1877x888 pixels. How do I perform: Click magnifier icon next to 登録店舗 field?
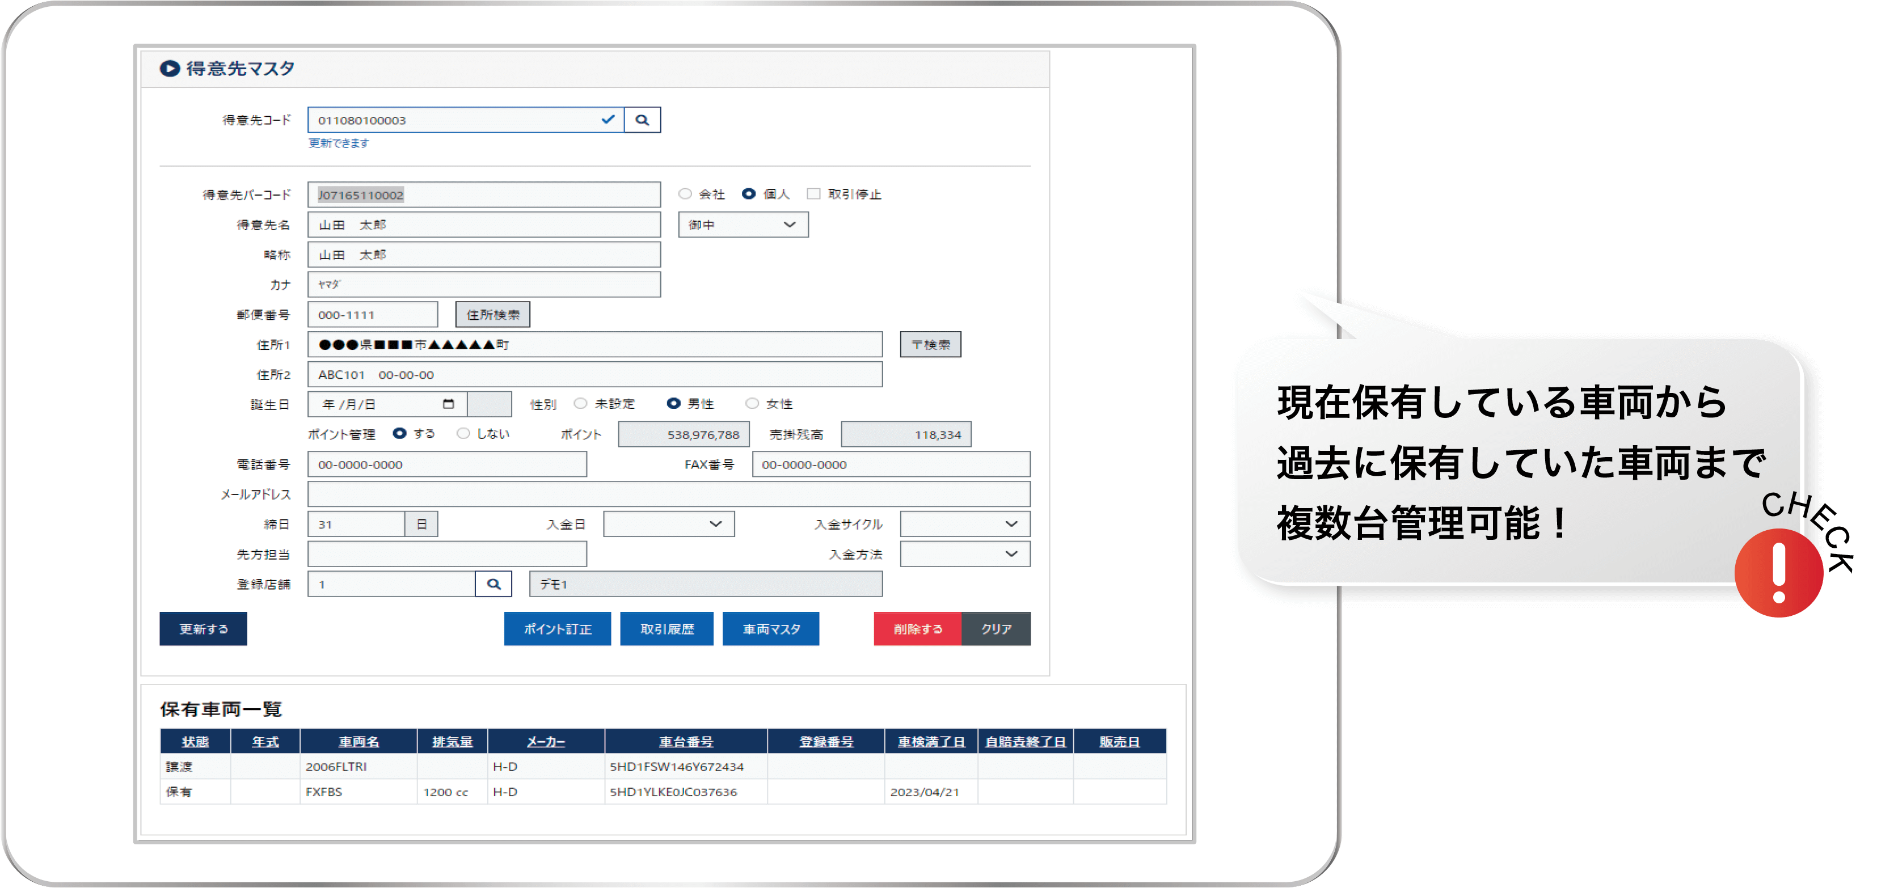tap(493, 584)
